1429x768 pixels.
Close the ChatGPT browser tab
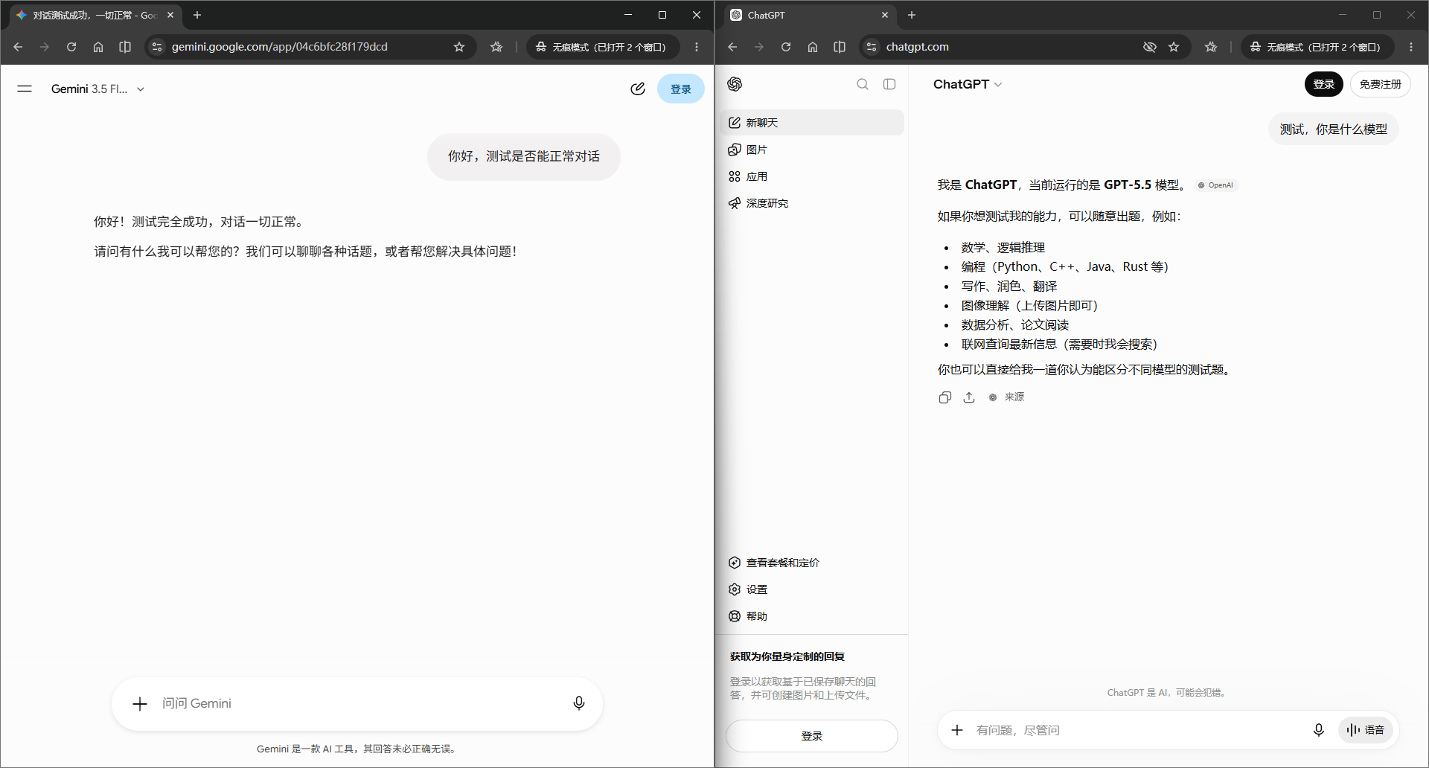[885, 15]
